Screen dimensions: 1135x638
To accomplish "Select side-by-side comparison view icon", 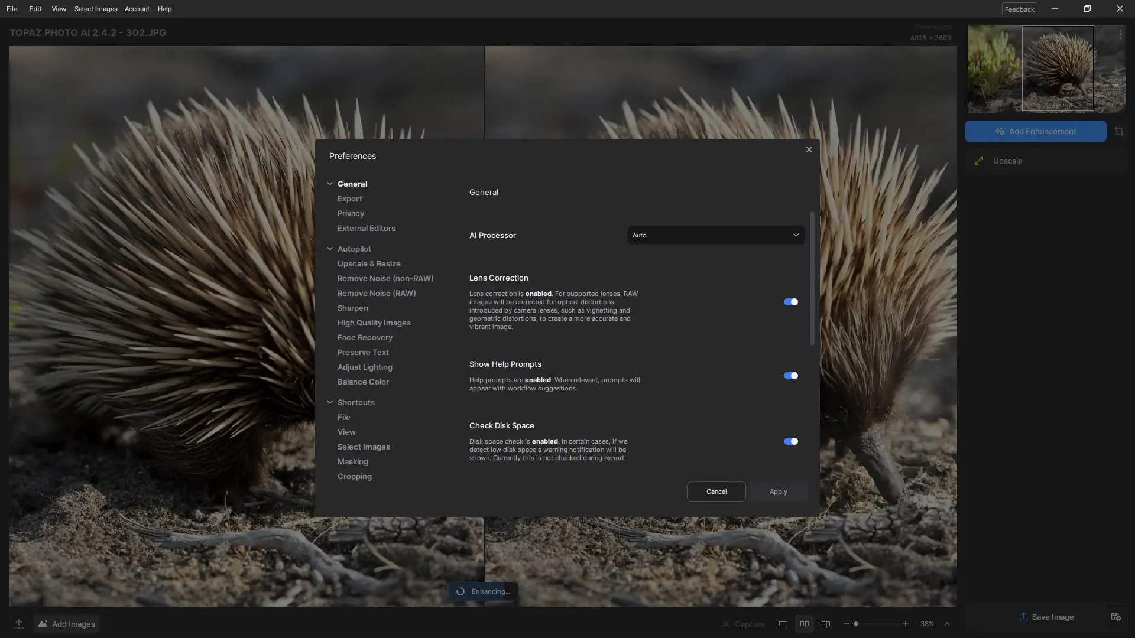I will coord(805,624).
